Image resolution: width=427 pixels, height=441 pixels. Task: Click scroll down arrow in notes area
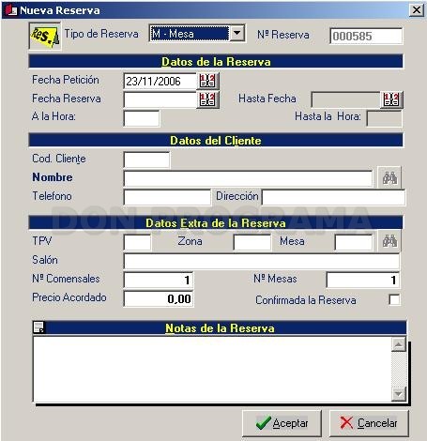(399, 394)
